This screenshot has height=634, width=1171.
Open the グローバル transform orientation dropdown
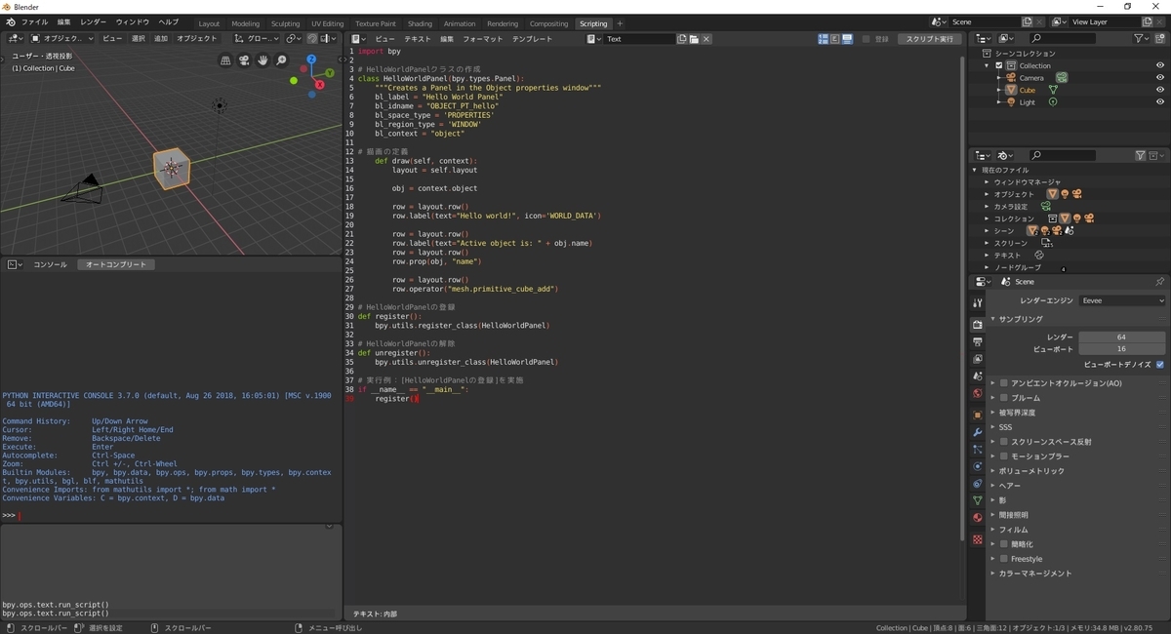[x=257, y=39]
